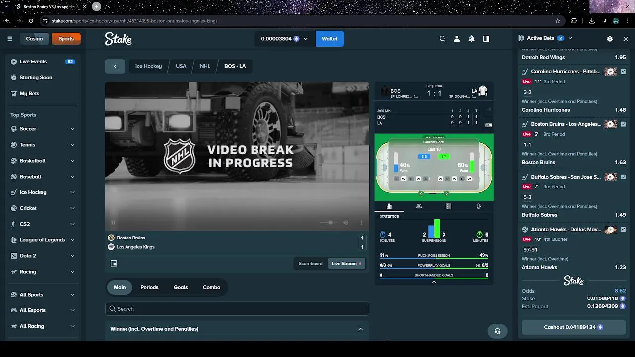
Task: Go to USA breadcrumb
Action: point(181,66)
